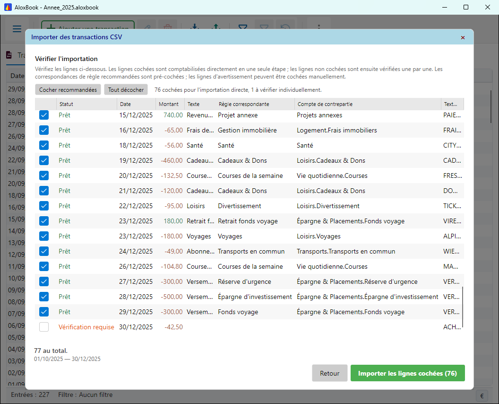Uncheck the 26/12/2025 Courses de la semaine row
This screenshot has height=404, width=499.
coord(44,266)
